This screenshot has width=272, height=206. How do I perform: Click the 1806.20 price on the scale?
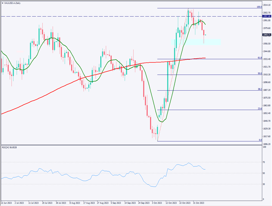coord(267,144)
